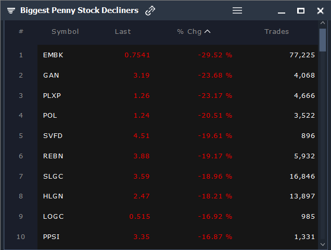331x250 pixels.
Task: Minimize the Penny Stock Decliners window
Action: [x=282, y=11]
